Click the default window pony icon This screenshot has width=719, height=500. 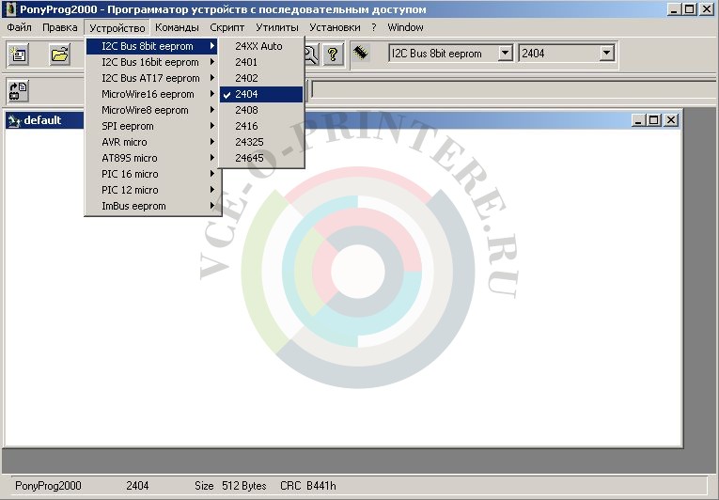pyautogui.click(x=14, y=120)
